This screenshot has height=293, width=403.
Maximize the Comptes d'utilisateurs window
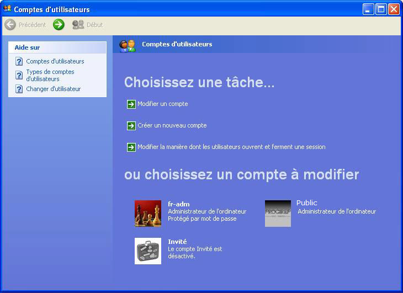(381, 9)
